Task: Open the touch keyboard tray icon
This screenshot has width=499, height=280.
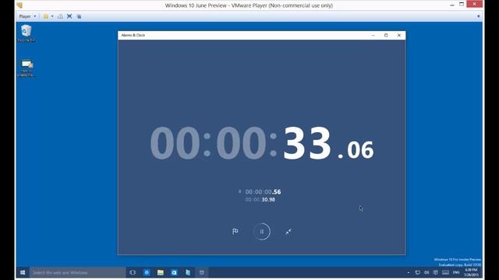Action: click(445, 272)
